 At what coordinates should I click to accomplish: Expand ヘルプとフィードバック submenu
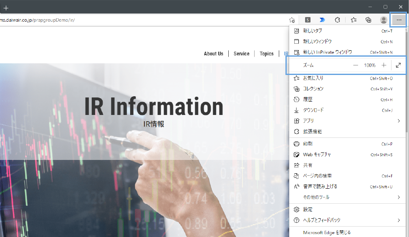coord(347,220)
